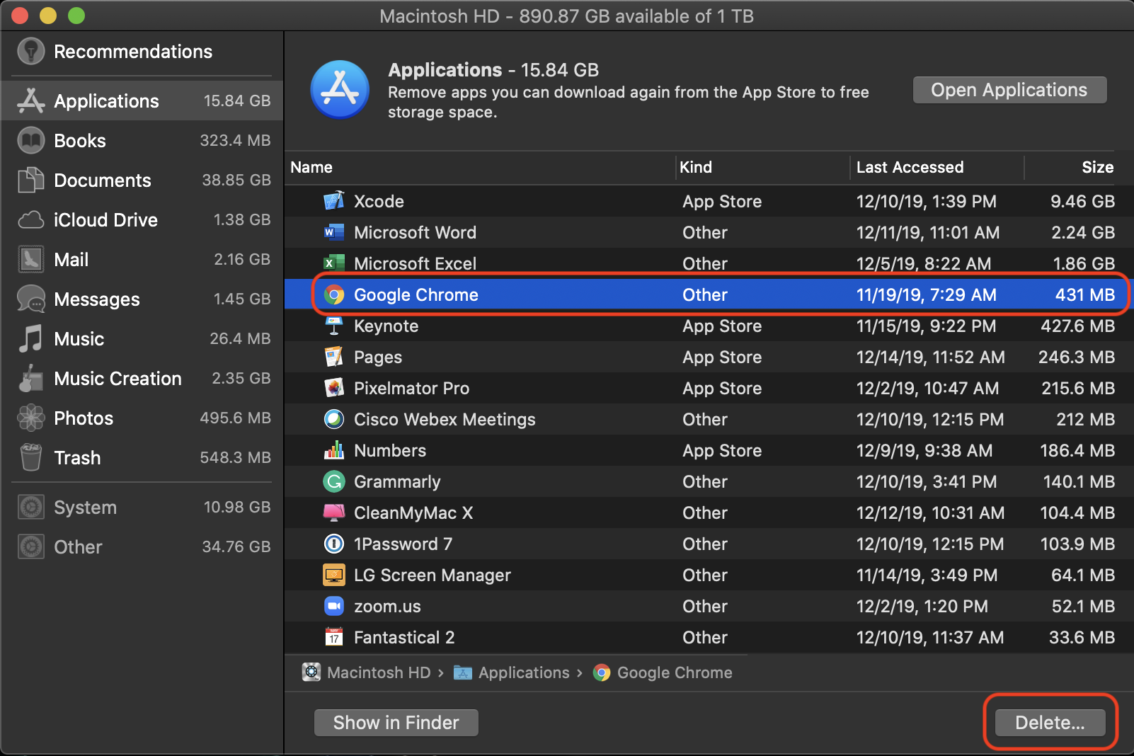Click Macintosh HD in the path bar
Viewport: 1134px width, 756px height.
tap(367, 672)
